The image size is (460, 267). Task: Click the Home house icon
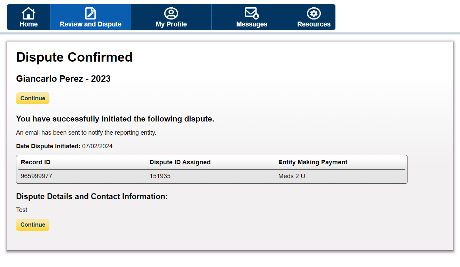point(29,14)
